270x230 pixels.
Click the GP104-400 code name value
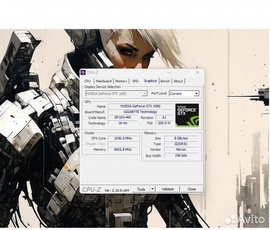[122, 118]
